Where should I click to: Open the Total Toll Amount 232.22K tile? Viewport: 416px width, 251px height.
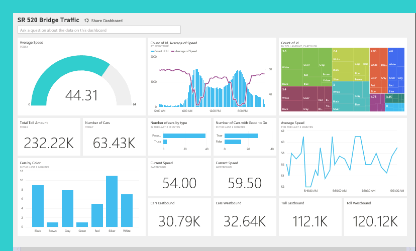[49, 137]
